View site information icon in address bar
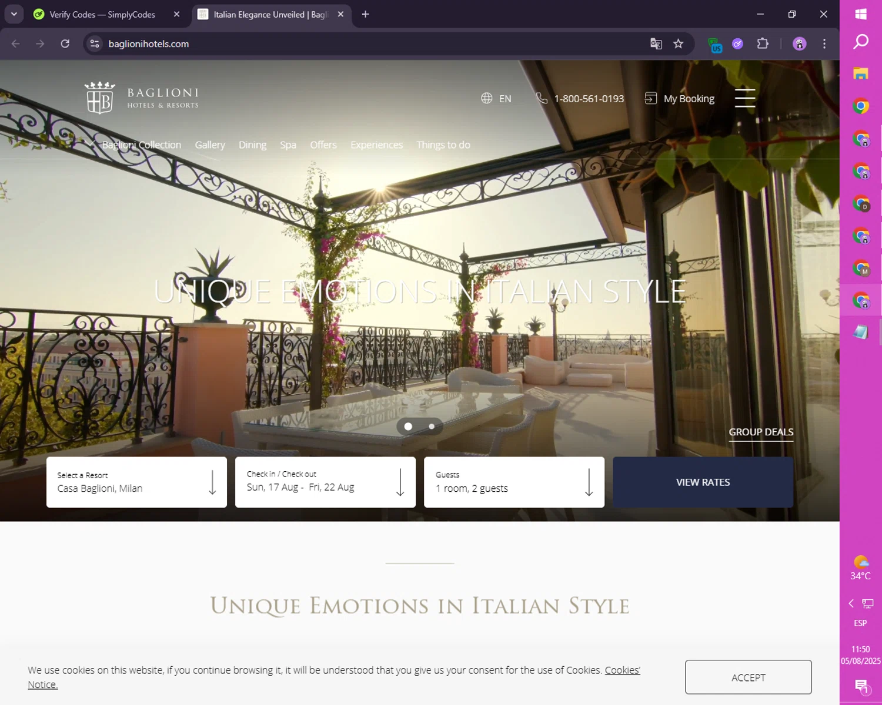This screenshot has width=882, height=705. point(95,43)
